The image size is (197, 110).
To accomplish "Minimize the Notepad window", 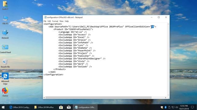I will (x=152, y=17).
